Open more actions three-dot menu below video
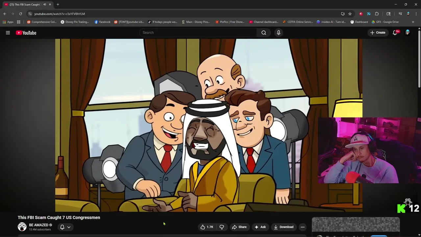Image resolution: width=421 pixels, height=237 pixels. (x=303, y=227)
